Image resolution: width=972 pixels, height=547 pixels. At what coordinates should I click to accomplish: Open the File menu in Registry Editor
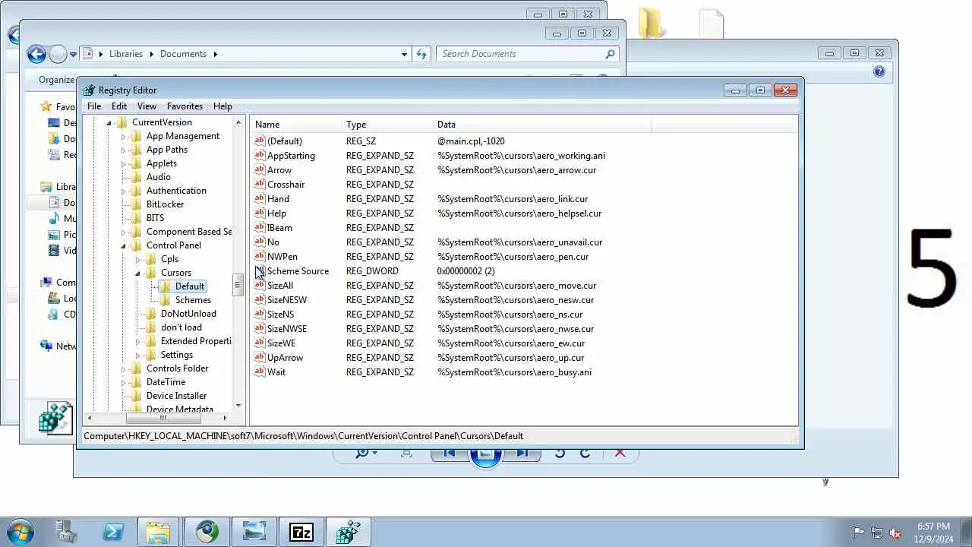[93, 106]
